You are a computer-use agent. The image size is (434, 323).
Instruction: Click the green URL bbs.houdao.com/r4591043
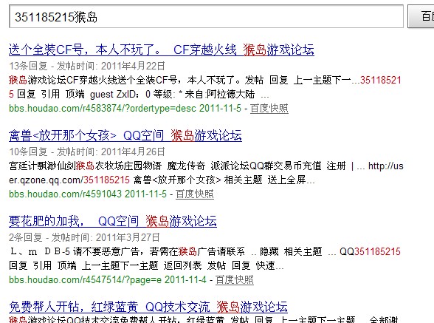coord(65,194)
